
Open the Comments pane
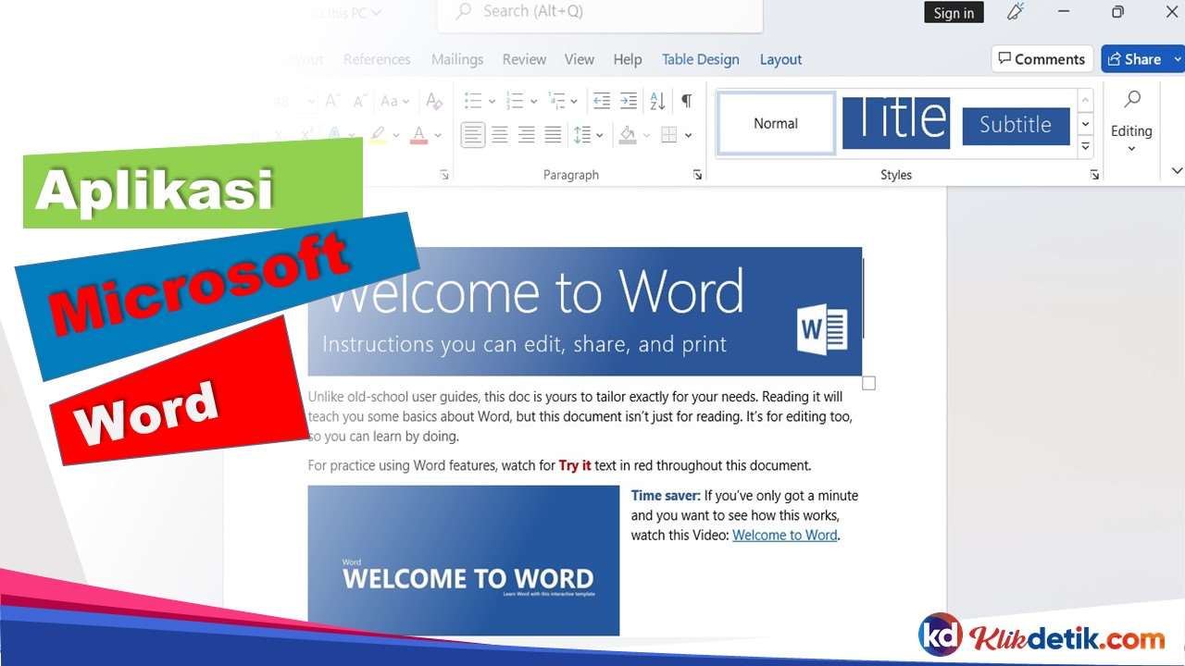point(1042,59)
